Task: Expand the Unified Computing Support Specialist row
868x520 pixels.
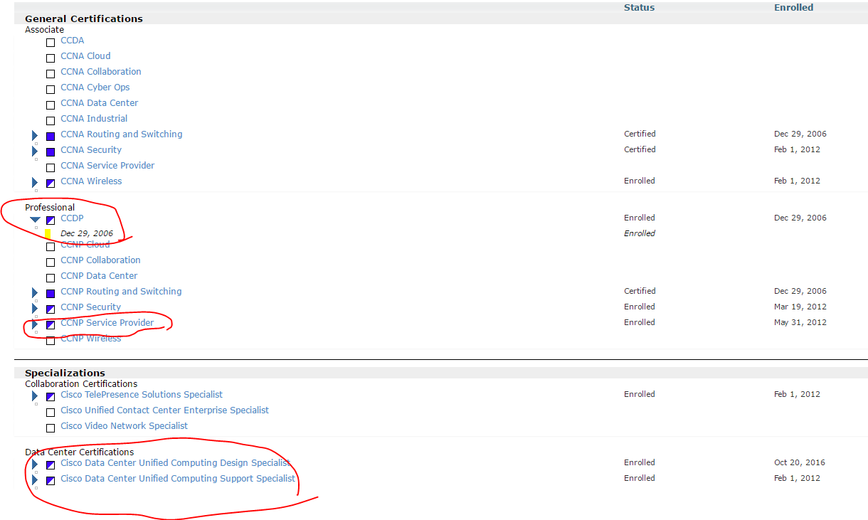Action: pyautogui.click(x=35, y=480)
